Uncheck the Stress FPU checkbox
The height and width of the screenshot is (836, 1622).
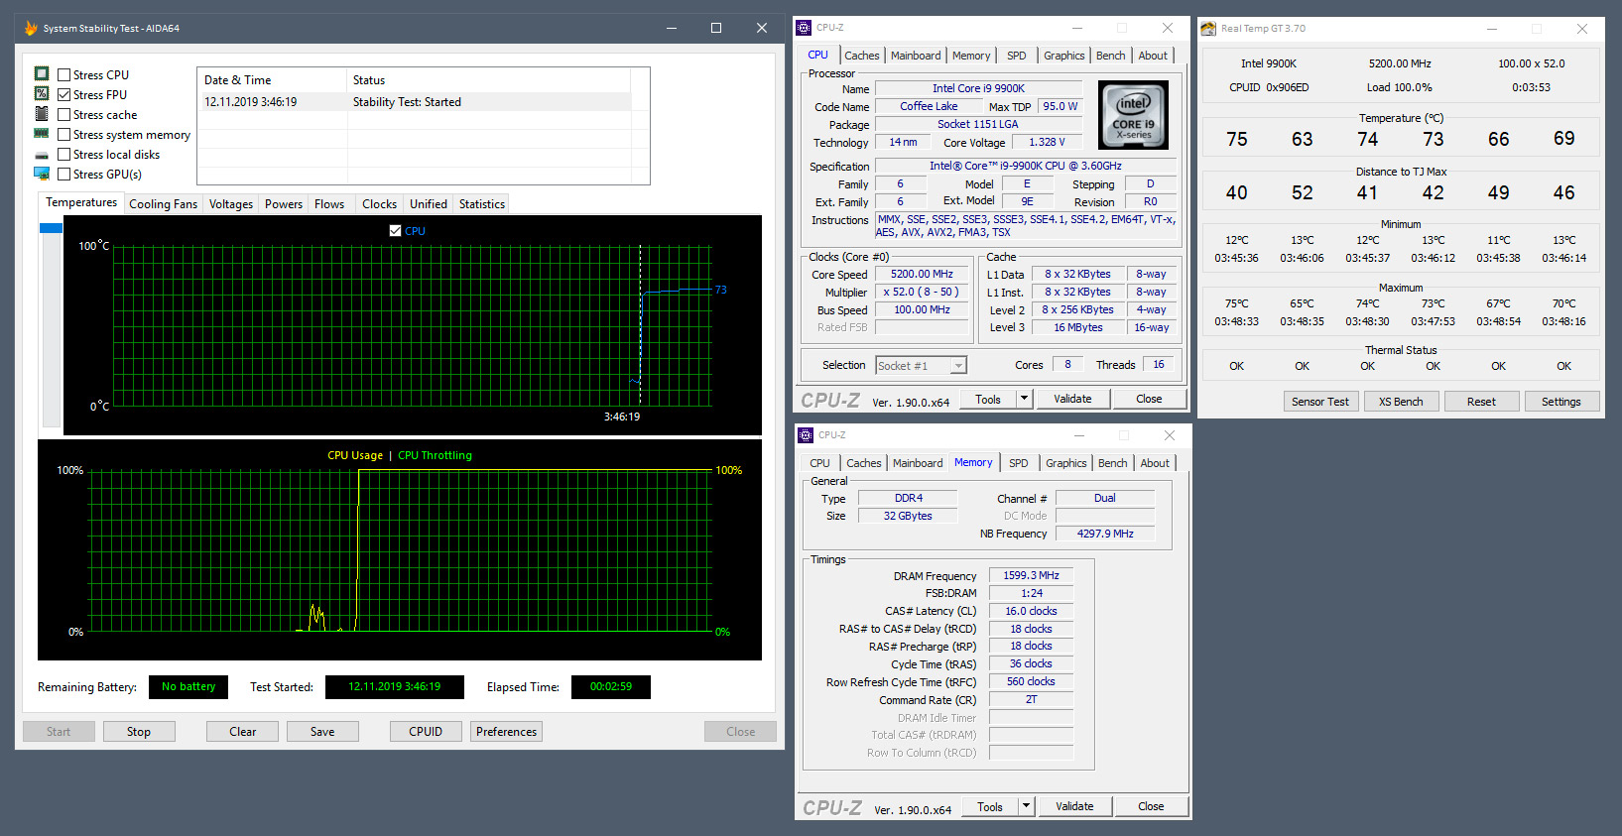point(64,95)
